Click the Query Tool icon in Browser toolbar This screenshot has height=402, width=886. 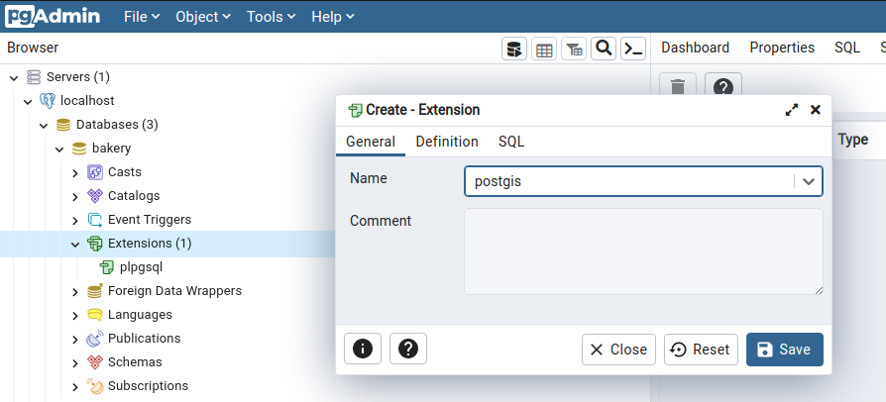click(513, 49)
